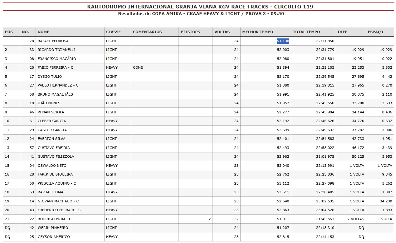Viewport: 396px width, 243px height.
Task: Click driver name CASTOR GARCIA
Action: (x=52, y=130)
